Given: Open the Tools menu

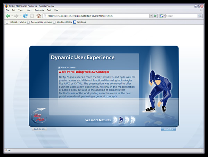Looking at the screenshot, I should (x=49, y=10).
